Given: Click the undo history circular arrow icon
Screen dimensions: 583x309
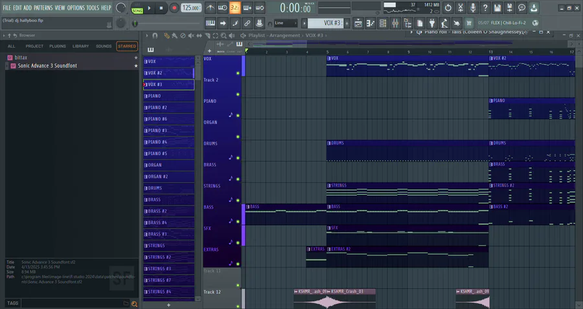Looking at the screenshot, I should (448, 7).
